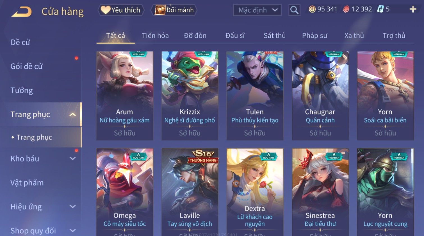Select the Sát thủ tab
The image size is (424, 236).
[275, 36]
